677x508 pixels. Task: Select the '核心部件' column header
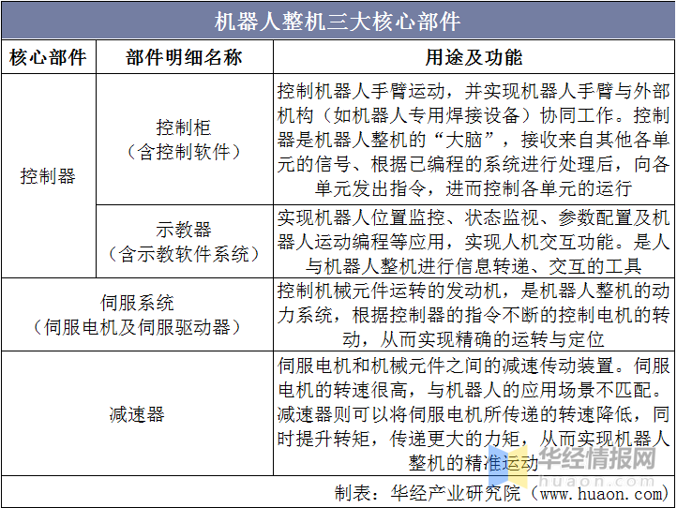click(x=48, y=57)
